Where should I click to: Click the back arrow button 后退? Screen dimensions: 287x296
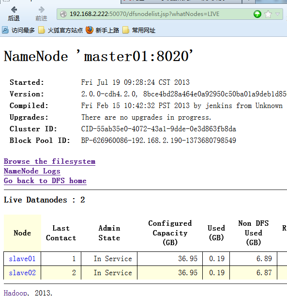[14, 14]
